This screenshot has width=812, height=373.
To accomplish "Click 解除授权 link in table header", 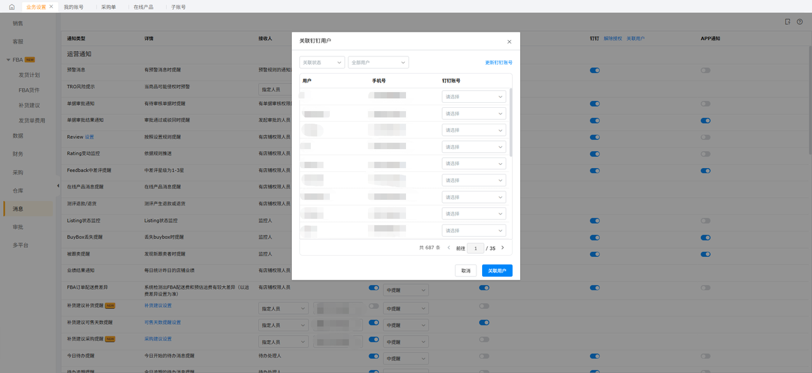I will (x=613, y=39).
